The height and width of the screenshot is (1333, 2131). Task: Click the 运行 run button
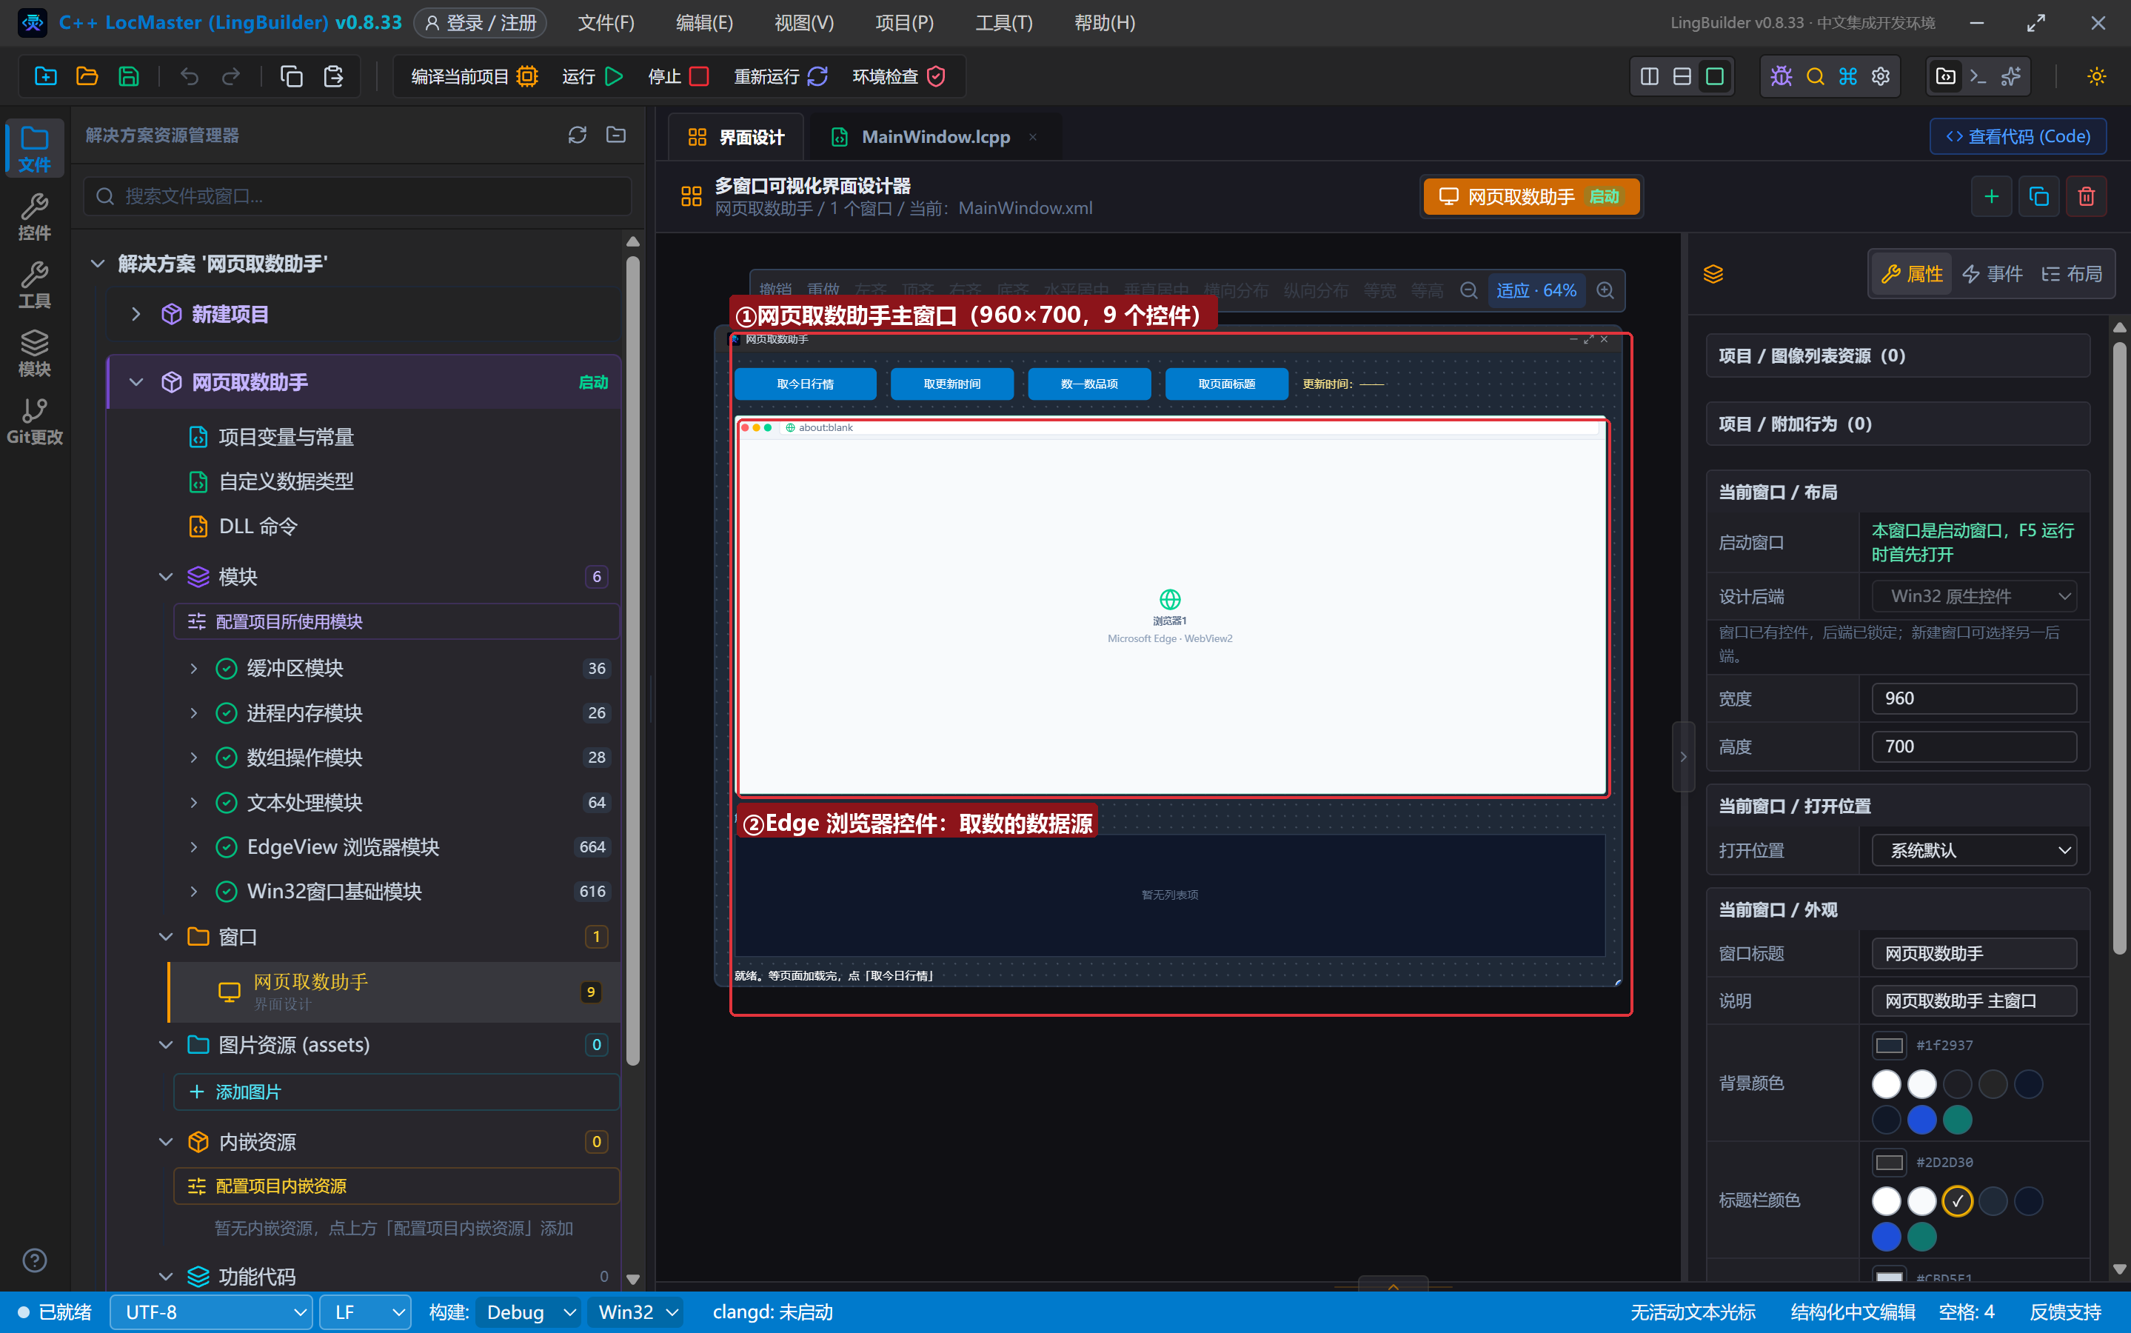592,77
